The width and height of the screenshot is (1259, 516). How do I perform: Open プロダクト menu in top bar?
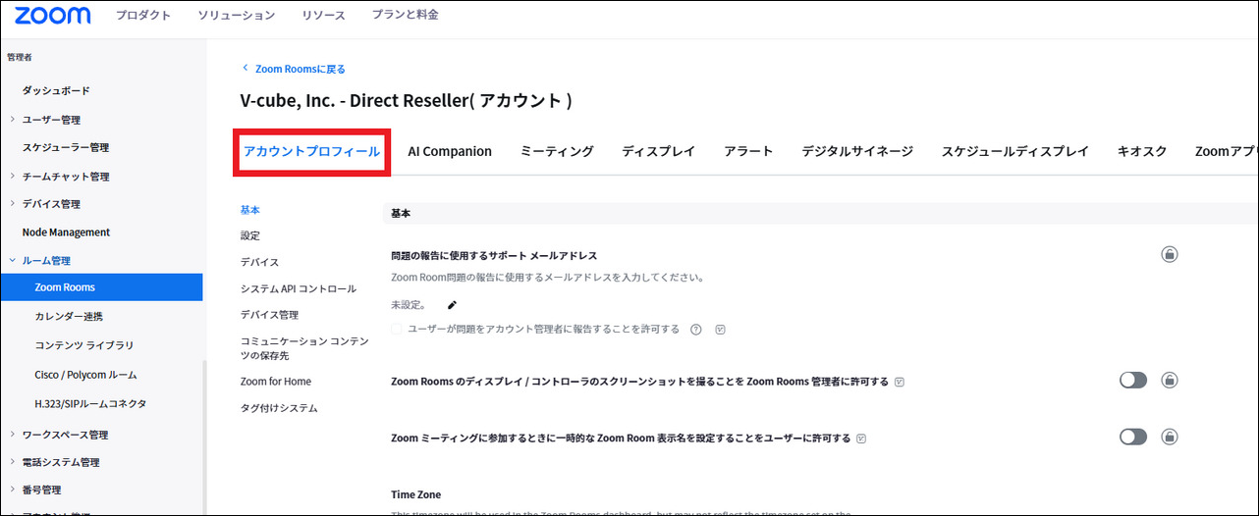coord(142,15)
